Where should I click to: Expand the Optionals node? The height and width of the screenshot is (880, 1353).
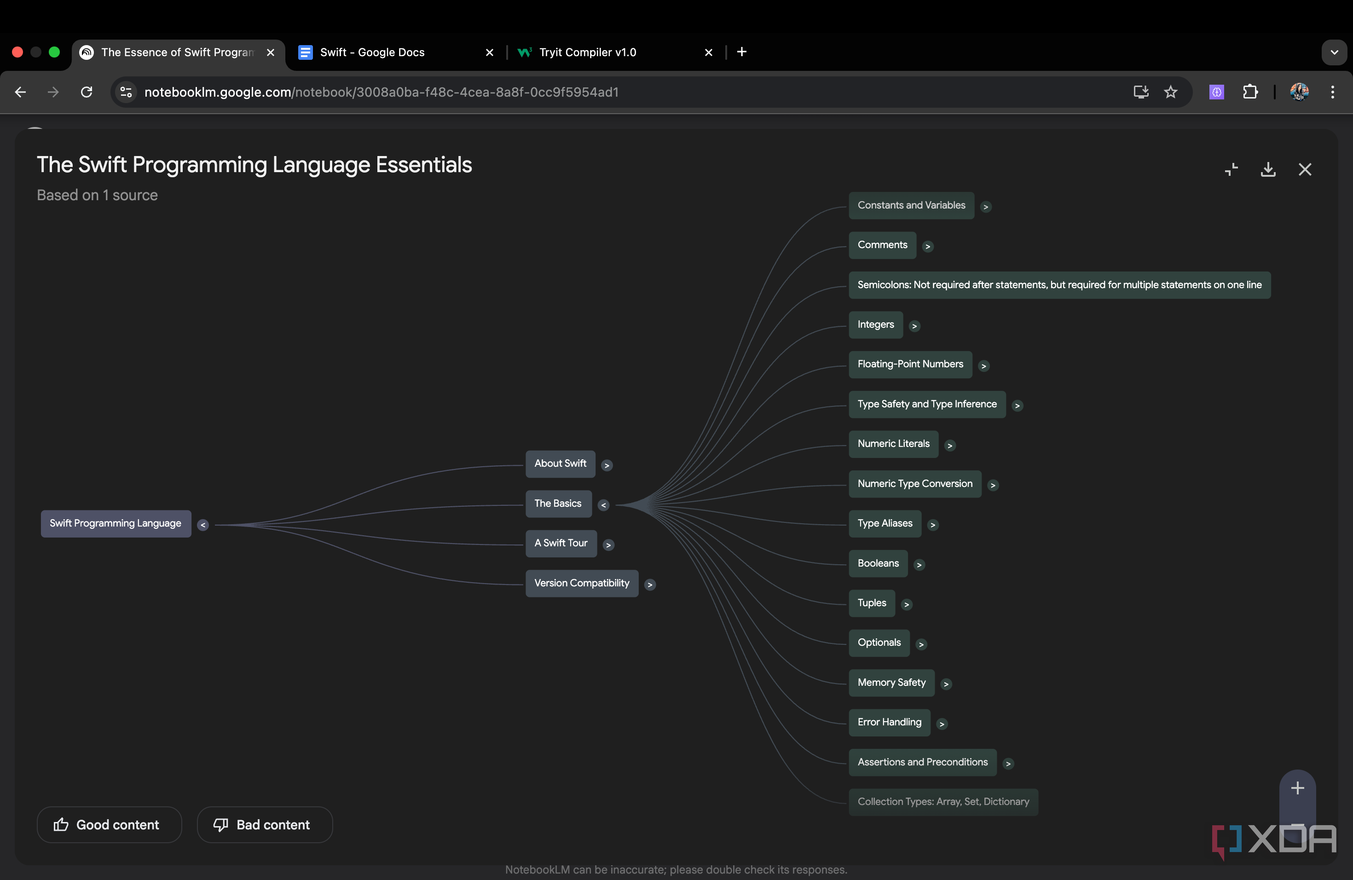921,644
